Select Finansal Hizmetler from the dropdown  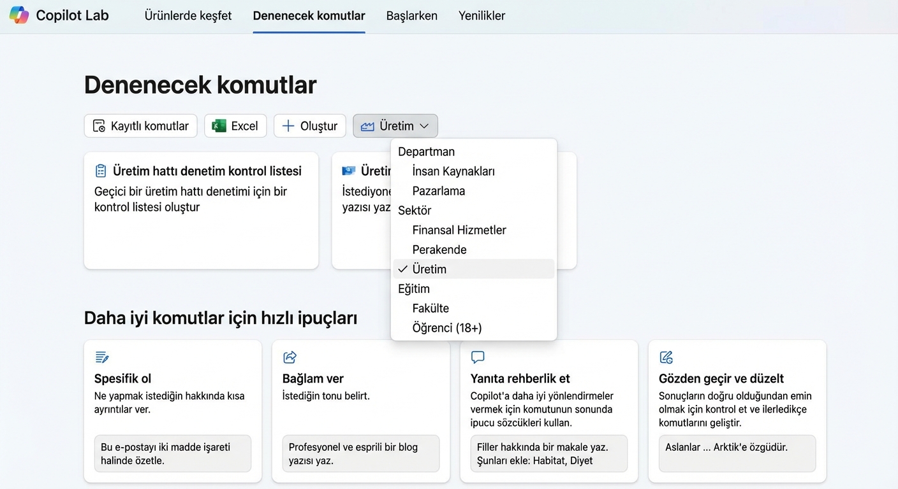(x=459, y=230)
